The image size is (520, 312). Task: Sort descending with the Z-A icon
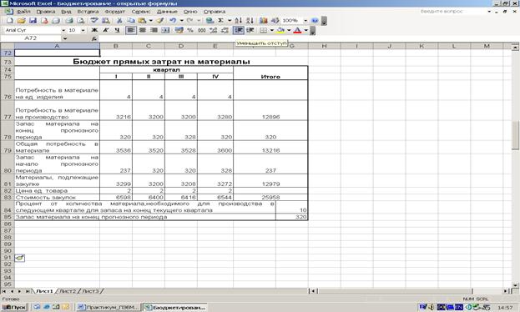pos(250,21)
